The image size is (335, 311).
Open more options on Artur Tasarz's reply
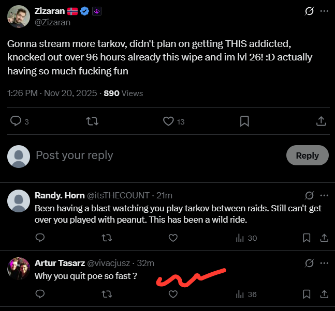click(x=324, y=263)
